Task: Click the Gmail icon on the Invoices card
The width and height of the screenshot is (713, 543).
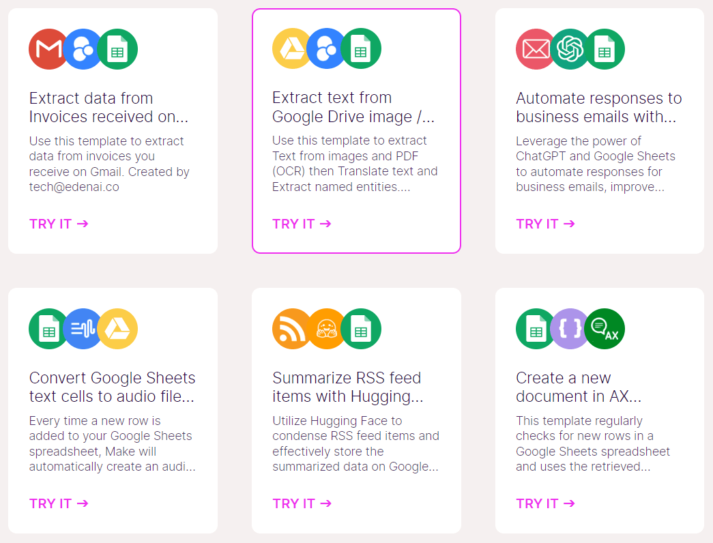Action: [x=48, y=49]
